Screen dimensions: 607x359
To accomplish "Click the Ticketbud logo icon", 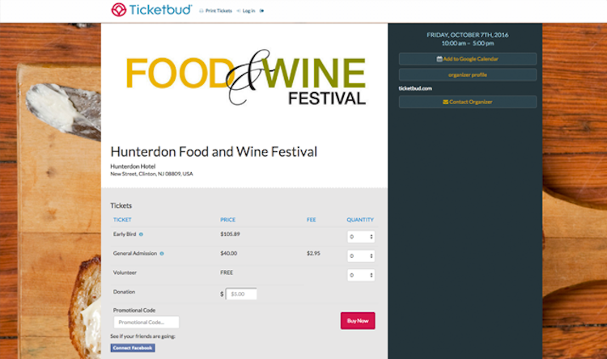I will tap(118, 10).
